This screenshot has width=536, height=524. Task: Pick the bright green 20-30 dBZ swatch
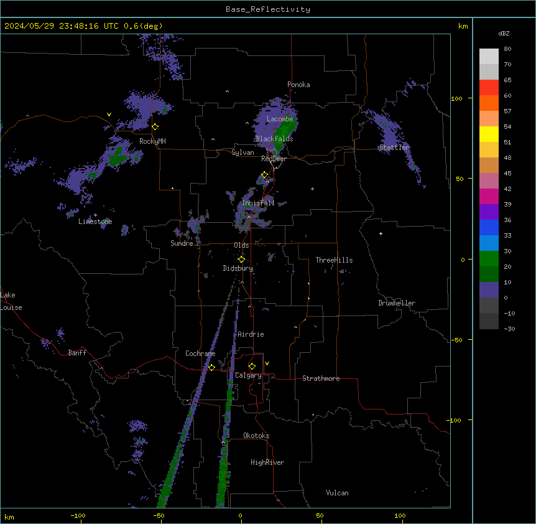coord(489,259)
